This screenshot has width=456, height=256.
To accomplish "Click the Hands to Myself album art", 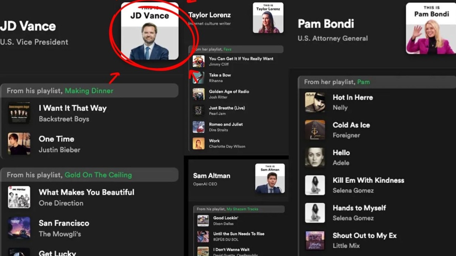I will 315,213.
